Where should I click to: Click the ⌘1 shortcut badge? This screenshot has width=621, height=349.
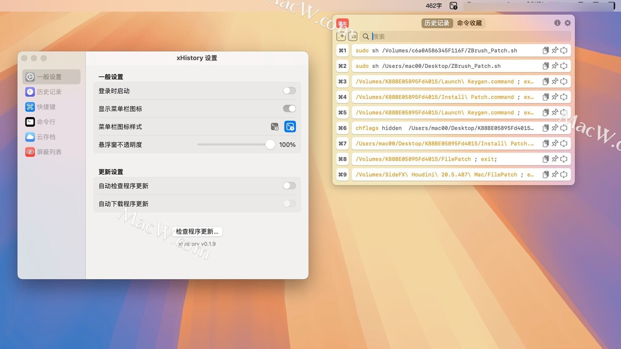(342, 50)
